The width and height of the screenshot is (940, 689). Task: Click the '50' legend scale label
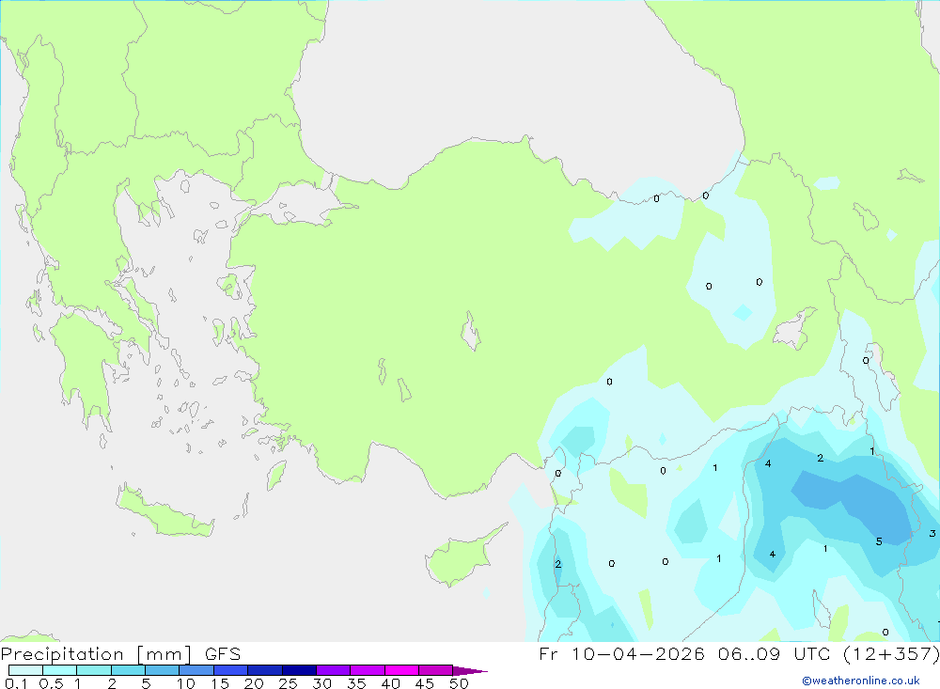(460, 683)
